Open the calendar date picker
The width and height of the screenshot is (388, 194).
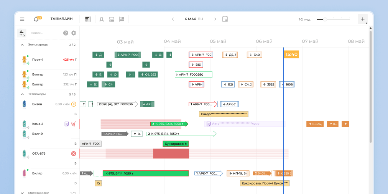(x=225, y=19)
